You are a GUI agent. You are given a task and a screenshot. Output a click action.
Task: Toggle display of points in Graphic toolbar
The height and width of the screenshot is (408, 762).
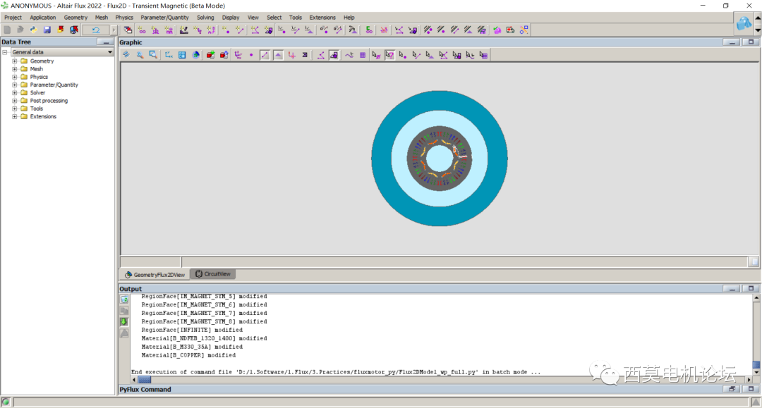click(x=251, y=55)
